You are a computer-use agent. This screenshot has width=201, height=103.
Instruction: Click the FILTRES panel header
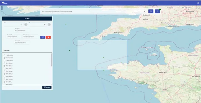27,19
